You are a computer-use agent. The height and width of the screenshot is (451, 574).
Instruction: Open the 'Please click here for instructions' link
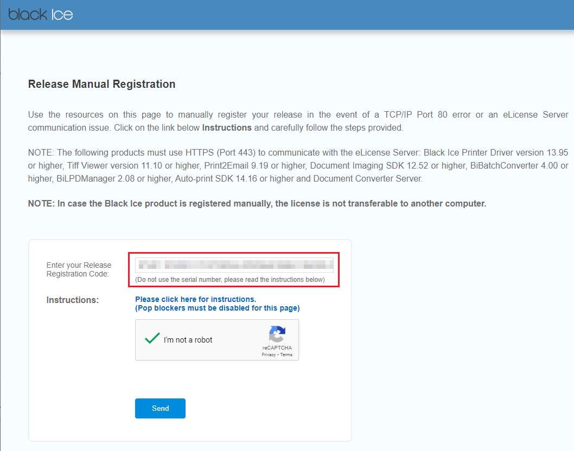tap(195, 299)
